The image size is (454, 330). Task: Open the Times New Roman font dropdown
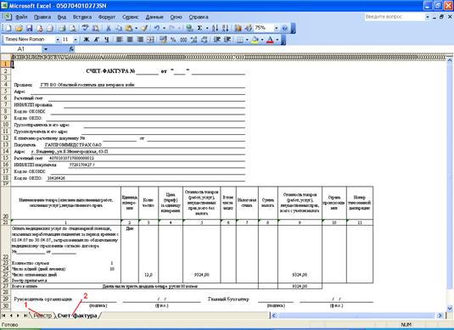58,40
